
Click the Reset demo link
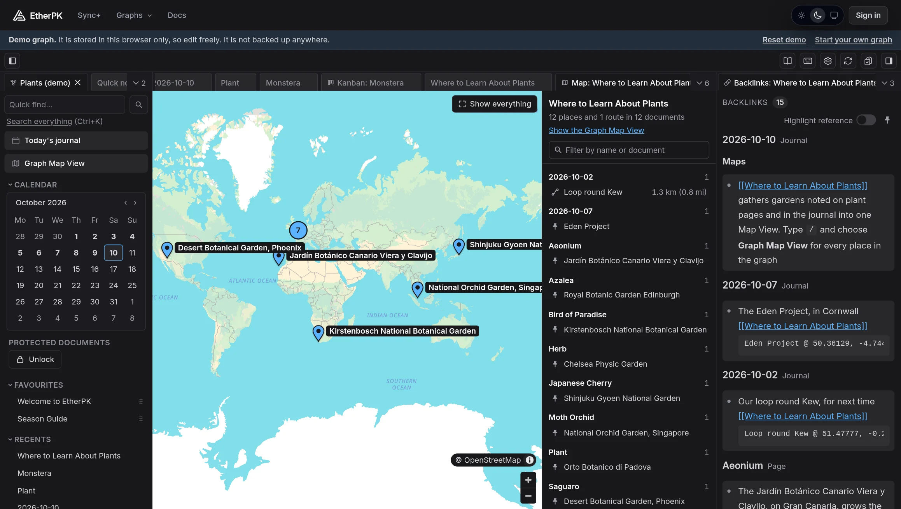pos(784,40)
